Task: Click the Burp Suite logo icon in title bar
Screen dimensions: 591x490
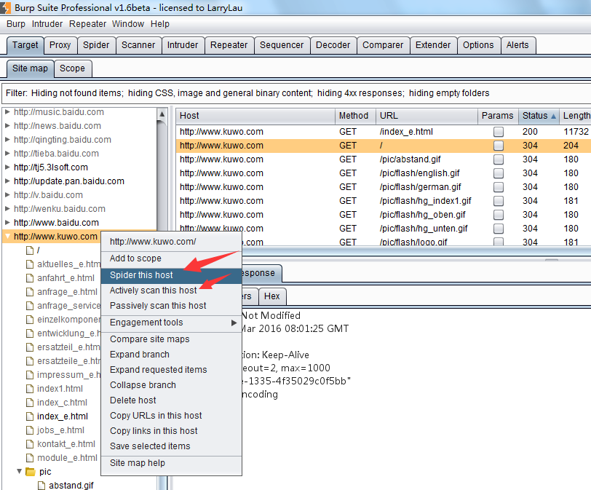Action: 6,7
